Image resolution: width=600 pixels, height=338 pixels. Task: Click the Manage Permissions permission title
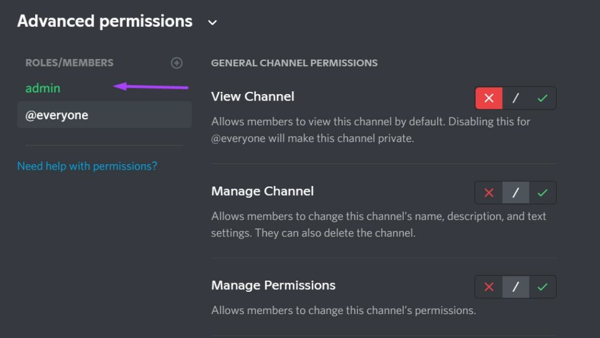(273, 285)
